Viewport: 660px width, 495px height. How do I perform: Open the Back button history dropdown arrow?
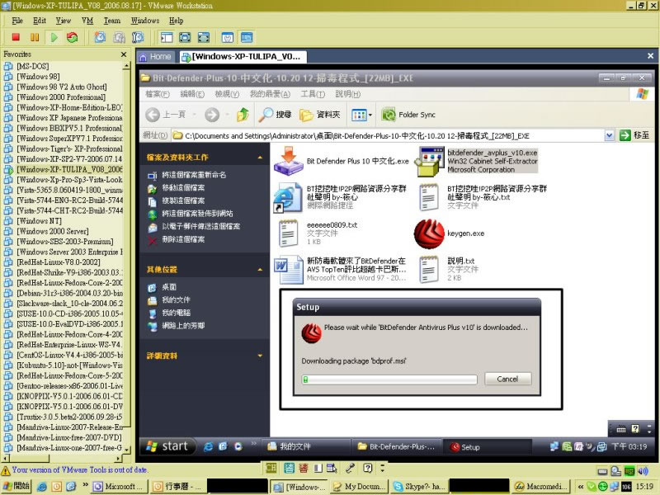tap(195, 115)
